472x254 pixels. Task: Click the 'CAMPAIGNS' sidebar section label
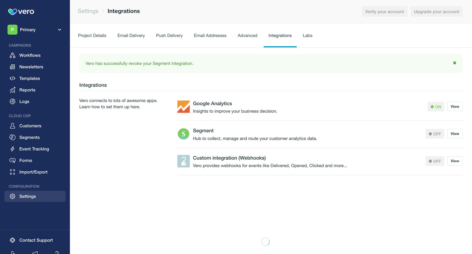click(x=20, y=45)
